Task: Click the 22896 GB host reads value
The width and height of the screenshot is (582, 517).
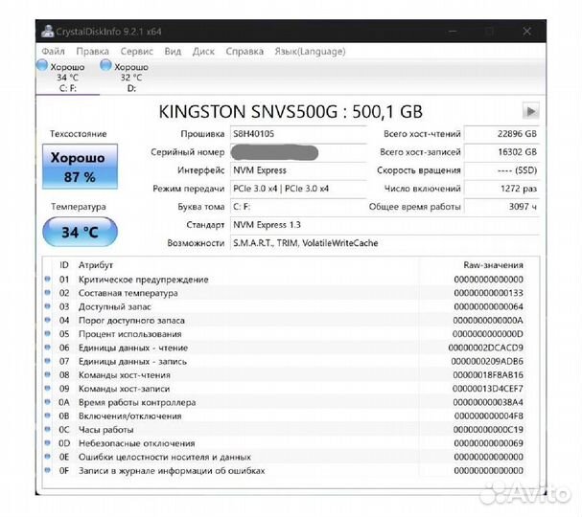Action: [x=501, y=134]
